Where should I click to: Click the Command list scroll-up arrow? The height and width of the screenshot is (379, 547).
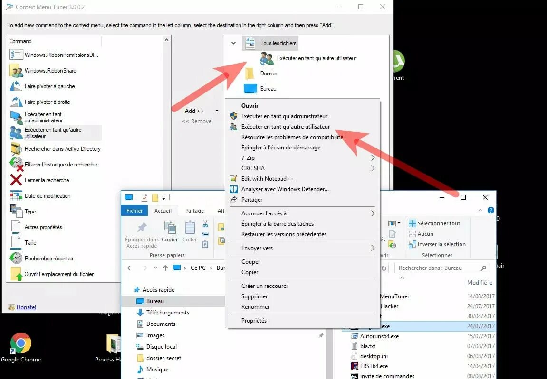pos(166,40)
